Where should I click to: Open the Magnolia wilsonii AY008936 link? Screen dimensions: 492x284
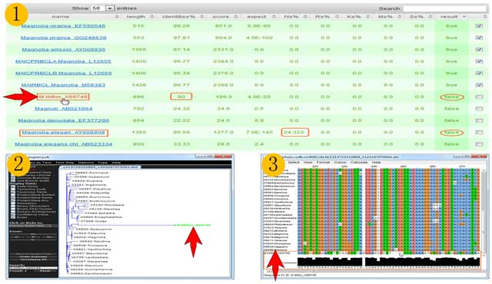point(63,50)
